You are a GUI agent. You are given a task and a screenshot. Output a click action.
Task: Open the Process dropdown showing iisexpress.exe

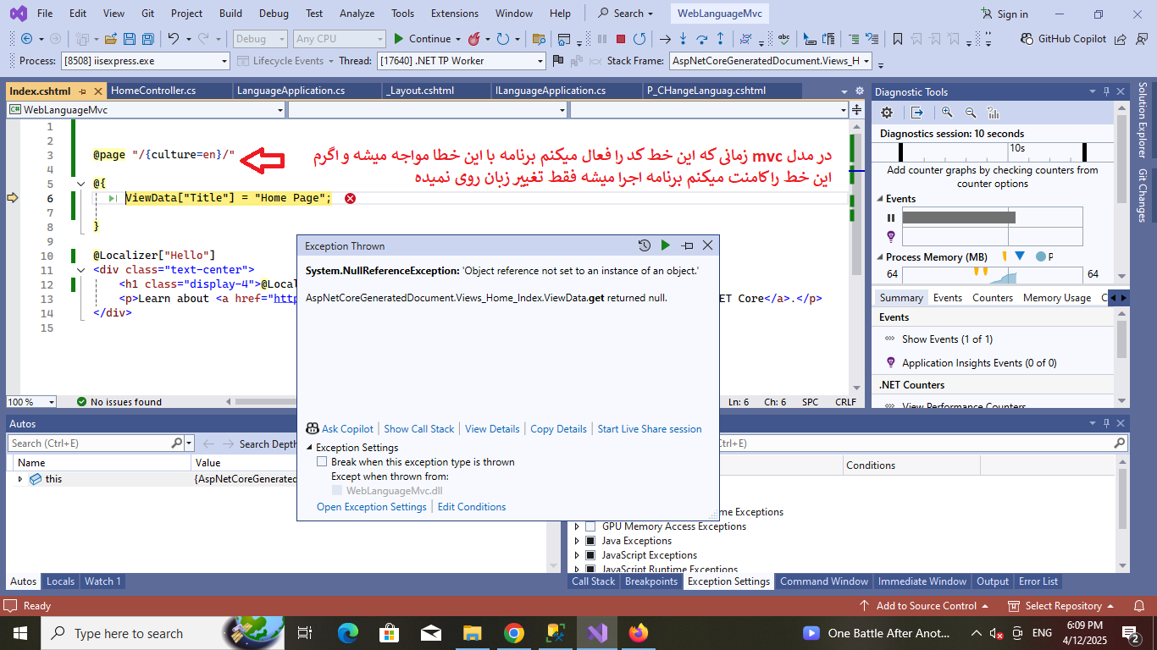(x=145, y=61)
